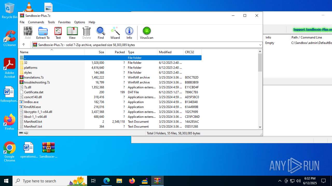Screen dimensions: 332x186
Task: Start VirusScan on archive
Action: click(147, 33)
